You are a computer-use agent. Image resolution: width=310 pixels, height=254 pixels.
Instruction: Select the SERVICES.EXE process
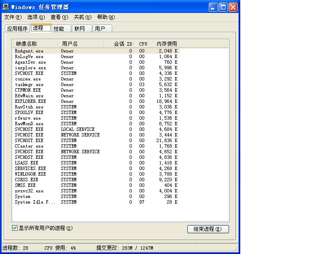point(96,168)
